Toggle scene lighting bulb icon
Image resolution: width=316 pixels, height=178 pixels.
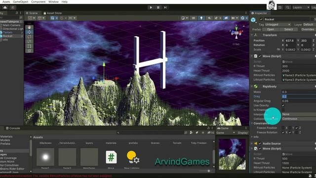tap(201, 18)
